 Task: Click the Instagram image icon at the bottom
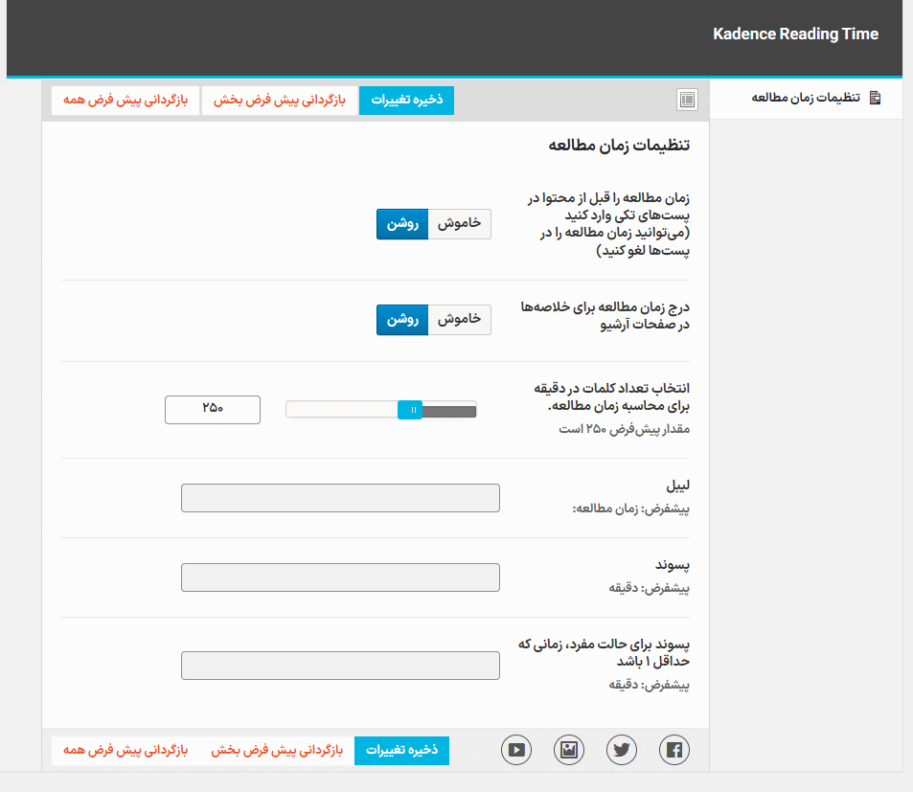[568, 750]
